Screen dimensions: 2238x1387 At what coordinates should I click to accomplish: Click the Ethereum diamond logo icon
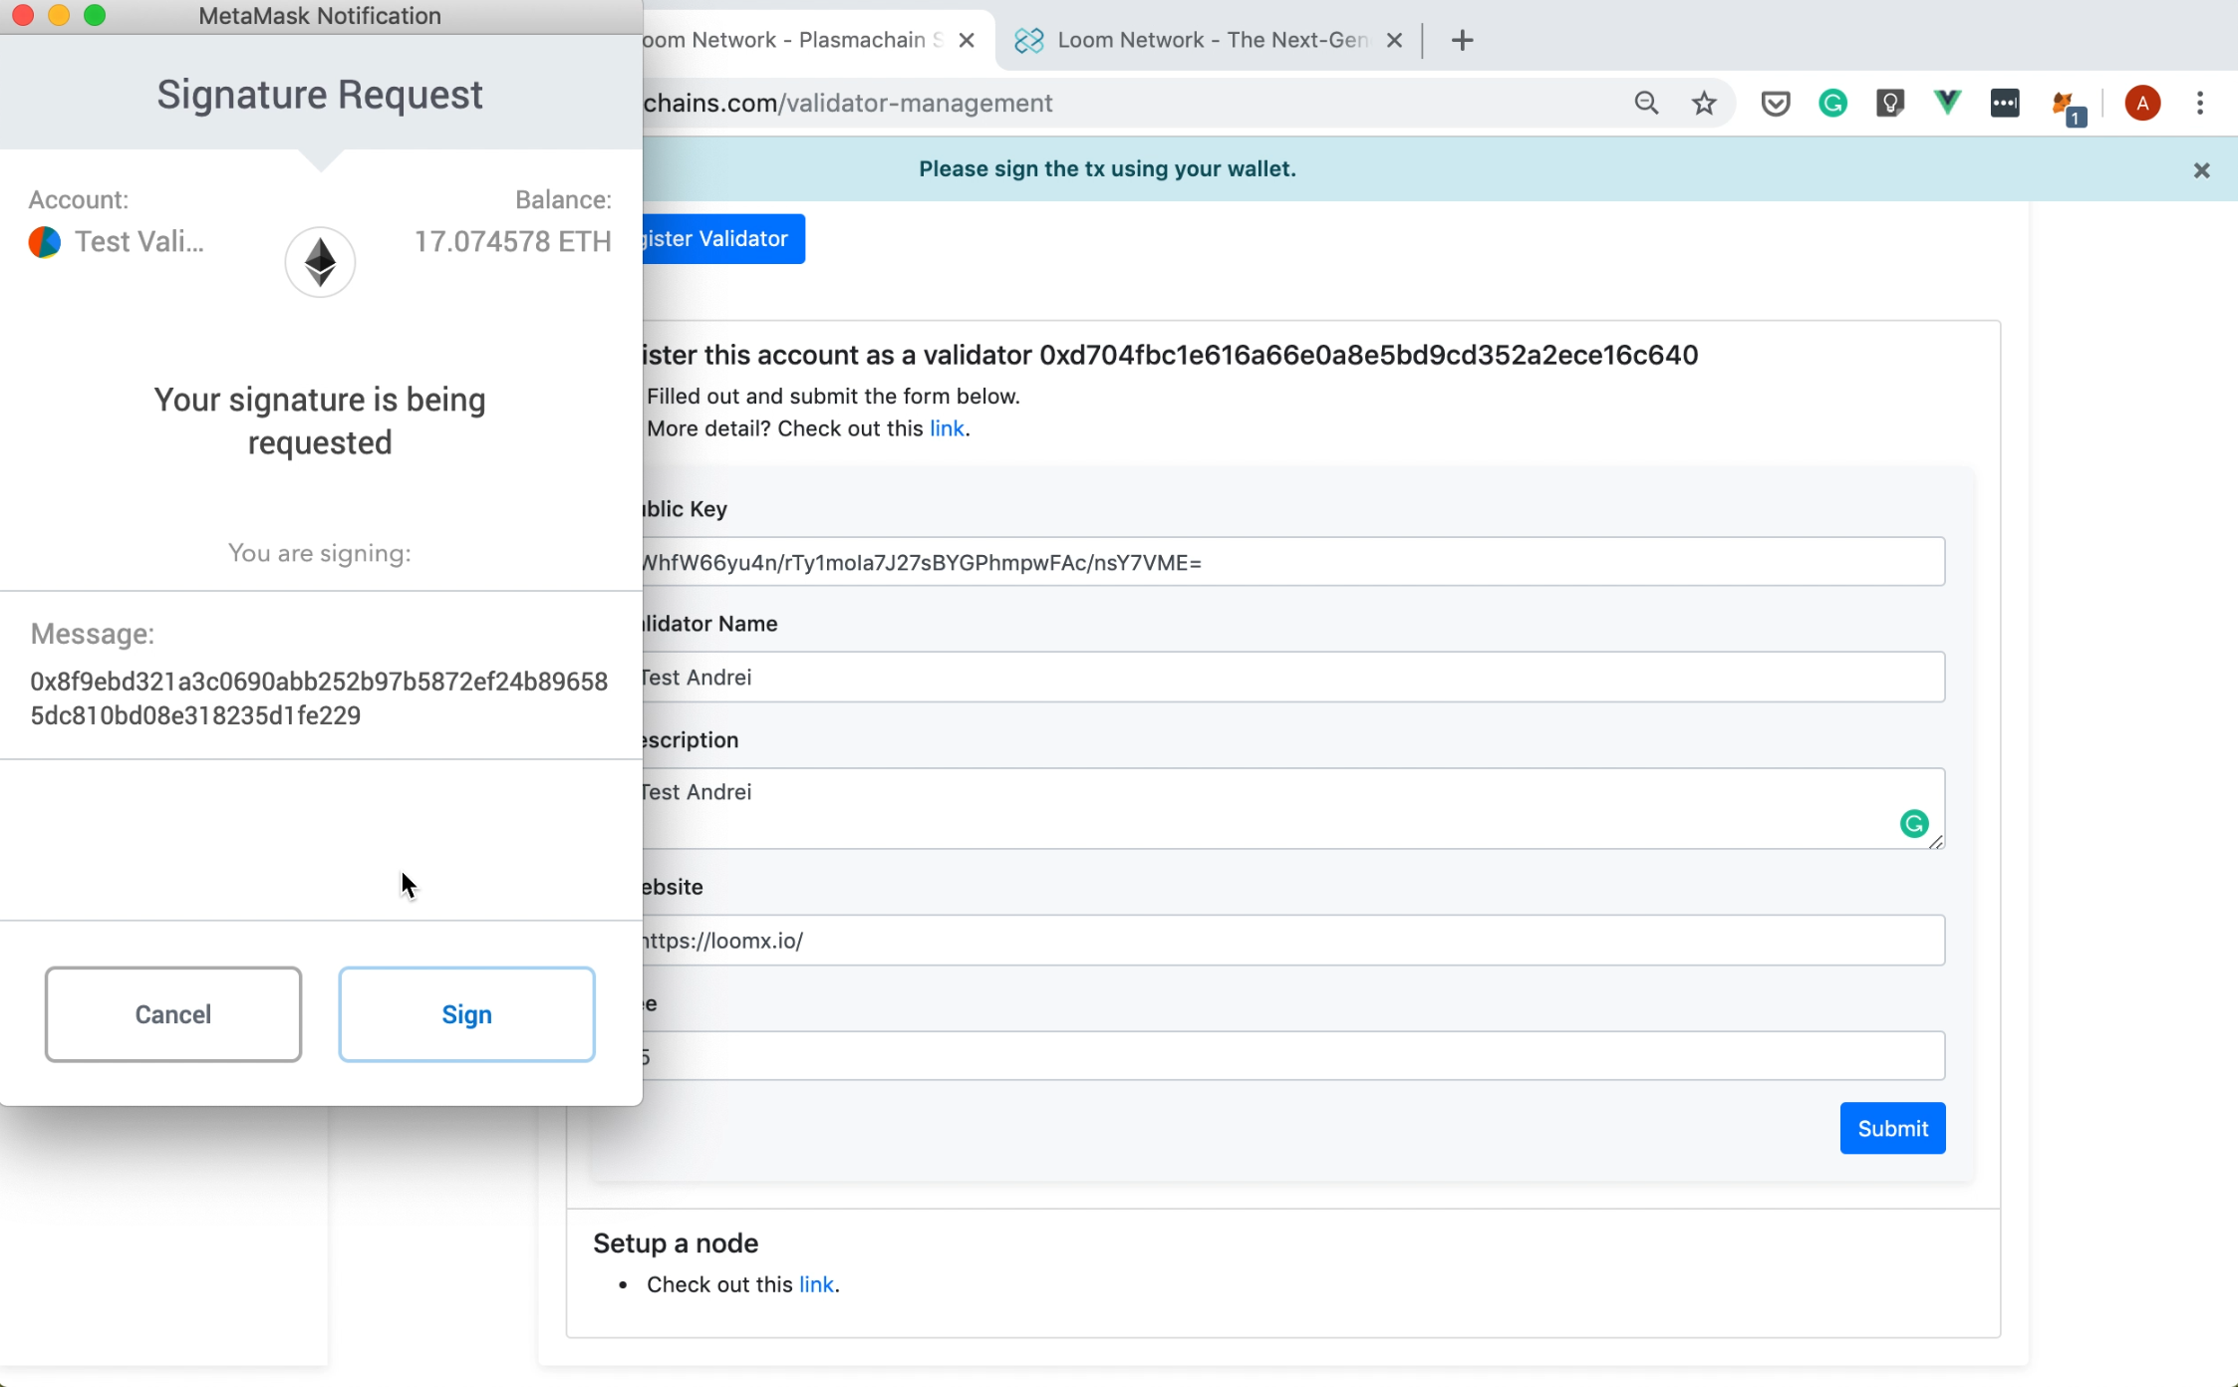click(x=320, y=262)
